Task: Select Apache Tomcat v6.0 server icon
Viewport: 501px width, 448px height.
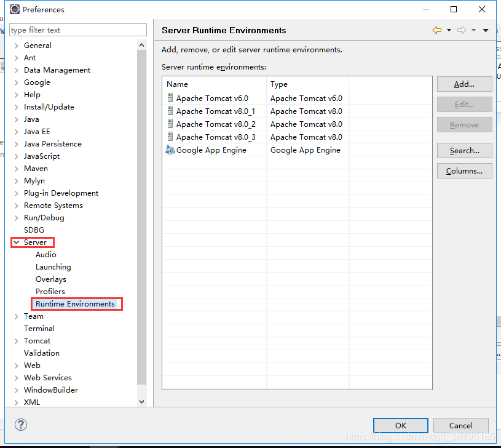Action: 170,98
